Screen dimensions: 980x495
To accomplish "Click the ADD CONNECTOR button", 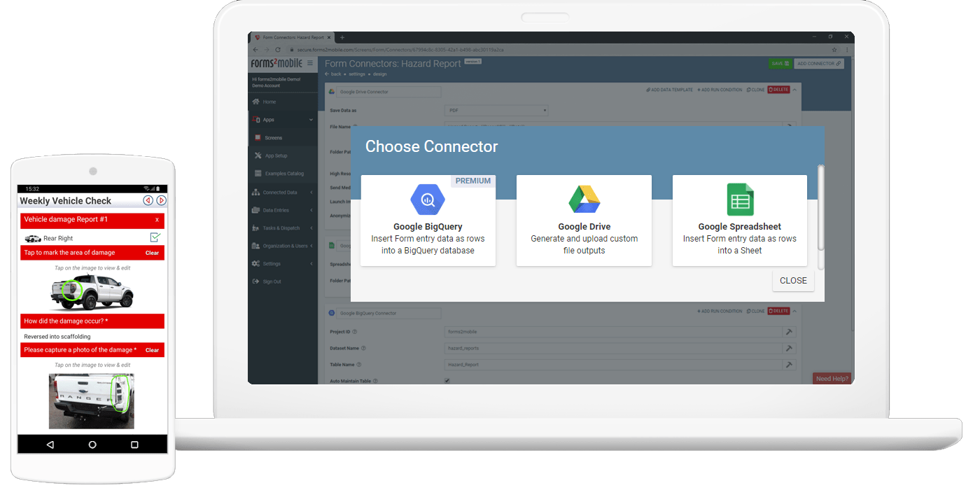I will point(819,63).
